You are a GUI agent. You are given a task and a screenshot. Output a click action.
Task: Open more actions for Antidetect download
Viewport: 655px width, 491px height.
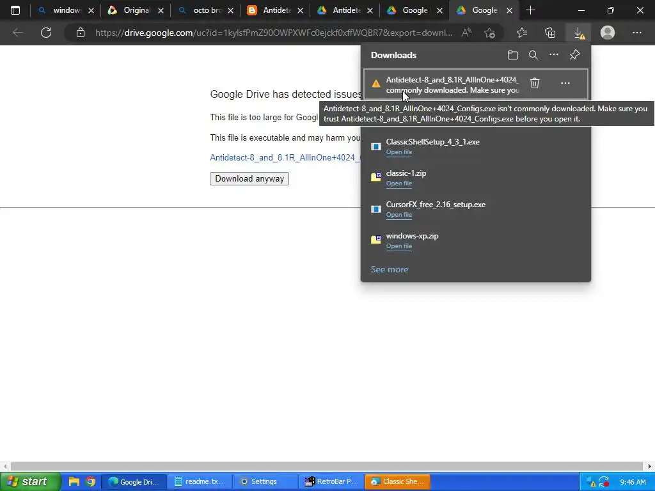click(565, 83)
